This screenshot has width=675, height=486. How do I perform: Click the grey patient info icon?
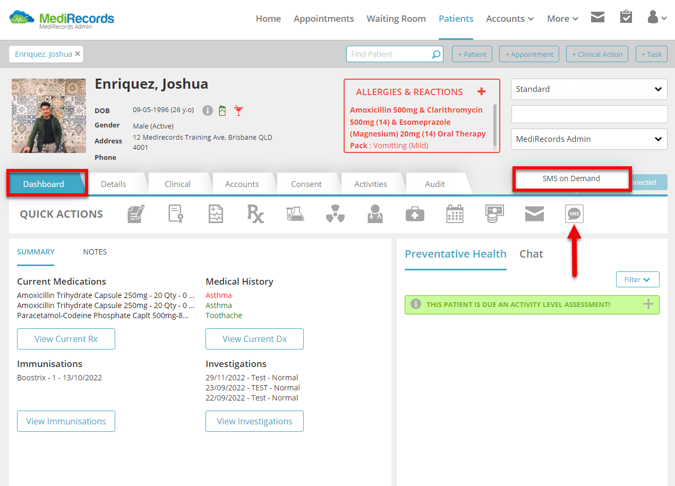tap(208, 110)
